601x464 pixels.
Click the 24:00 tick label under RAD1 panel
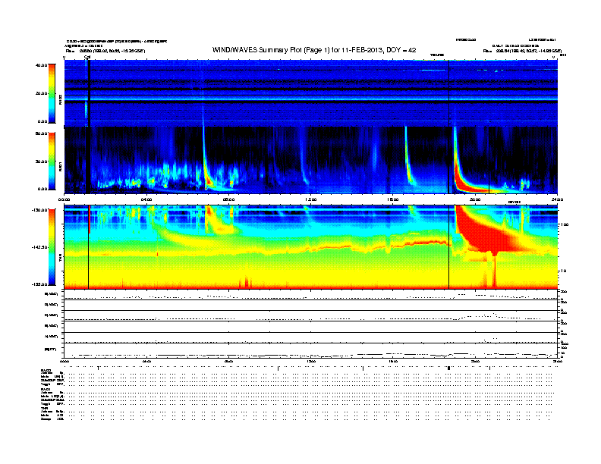[x=556, y=199]
